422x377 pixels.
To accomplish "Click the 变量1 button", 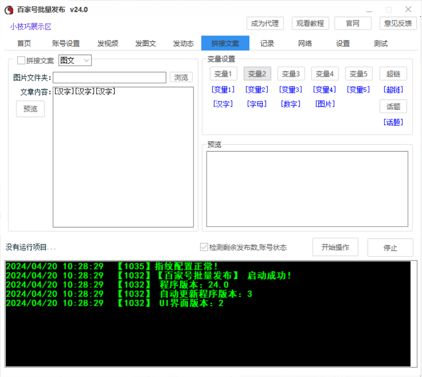I will click(x=223, y=74).
